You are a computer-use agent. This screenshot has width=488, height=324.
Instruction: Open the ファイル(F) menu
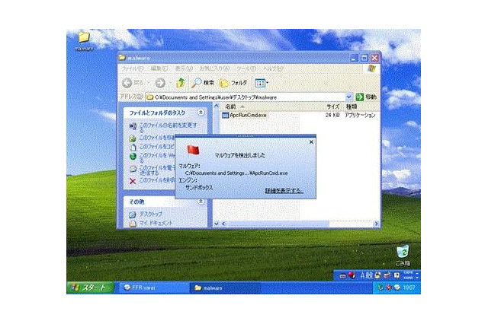coord(132,68)
